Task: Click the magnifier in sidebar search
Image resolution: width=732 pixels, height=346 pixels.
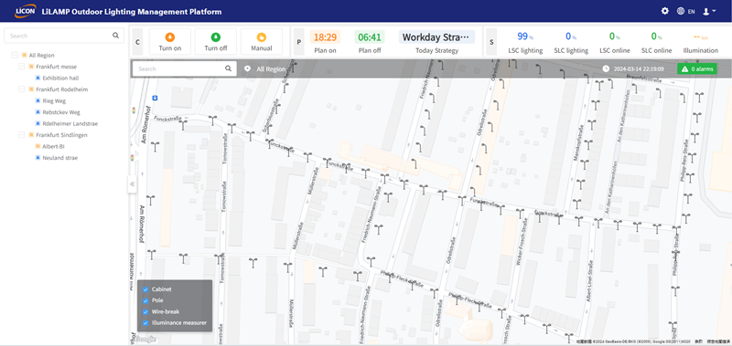Action: (115, 36)
